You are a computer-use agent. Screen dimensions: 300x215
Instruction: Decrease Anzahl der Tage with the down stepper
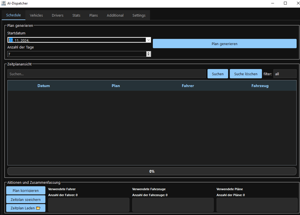pos(149,55)
